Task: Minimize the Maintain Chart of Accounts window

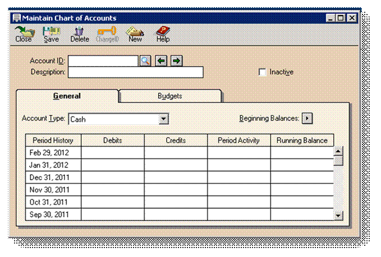Action: point(330,18)
